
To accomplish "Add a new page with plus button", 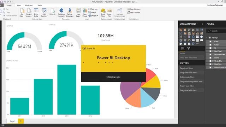I will (x=21, y=121).
